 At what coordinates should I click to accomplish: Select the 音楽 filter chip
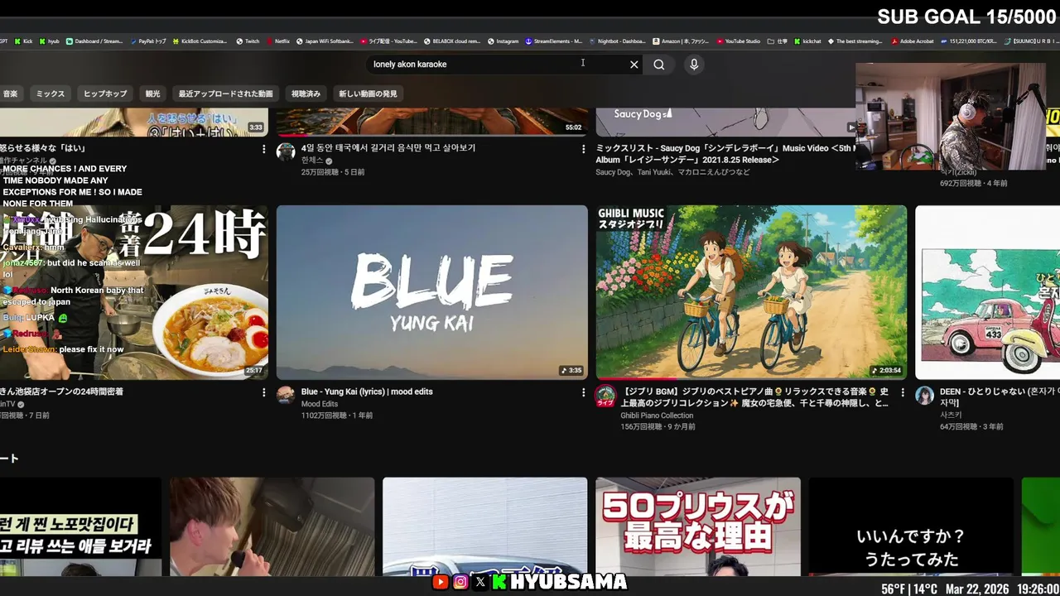point(10,94)
